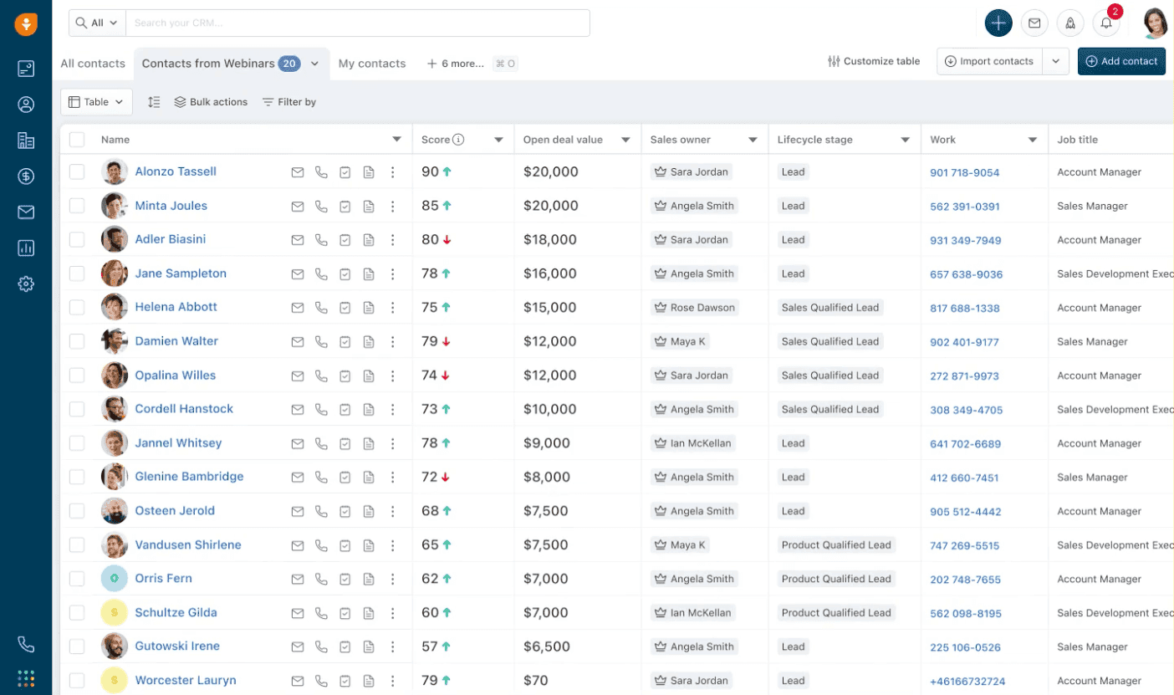Screen dimensions: 1174x695
Task: Dial work number 901 718-9054
Action: [965, 172]
